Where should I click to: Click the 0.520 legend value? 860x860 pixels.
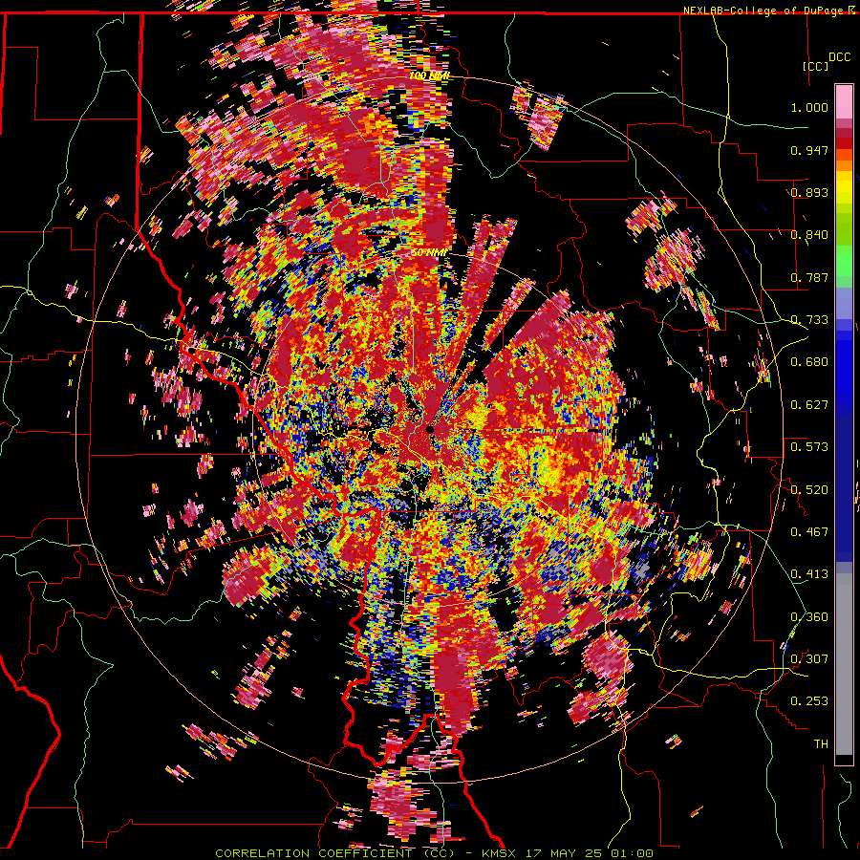pos(809,489)
